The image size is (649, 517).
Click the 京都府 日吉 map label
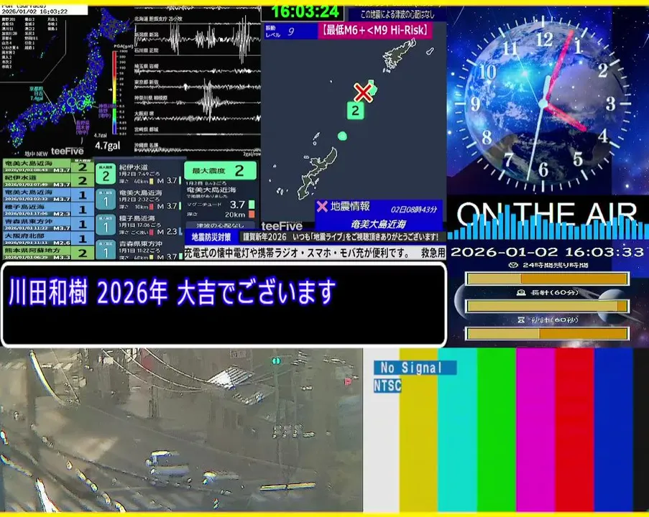[37, 93]
